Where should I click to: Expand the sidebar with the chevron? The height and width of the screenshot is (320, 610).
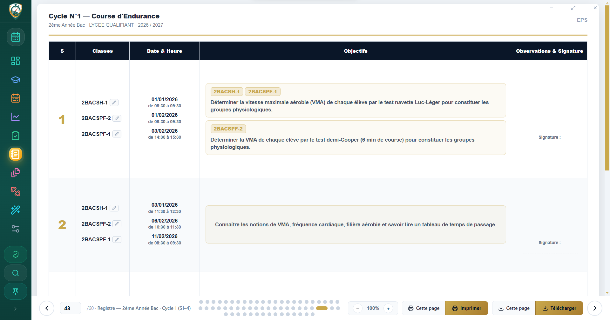click(x=16, y=309)
